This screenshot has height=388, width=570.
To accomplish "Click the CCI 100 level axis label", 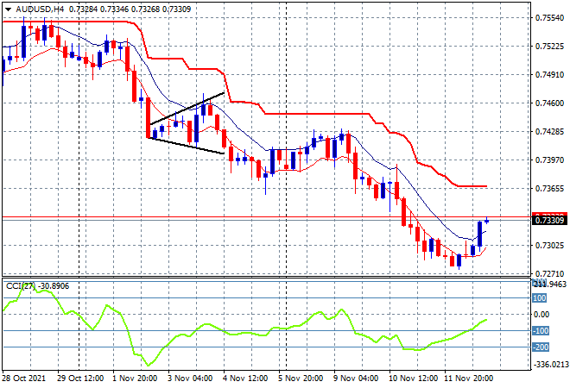I will pyautogui.click(x=539, y=298).
